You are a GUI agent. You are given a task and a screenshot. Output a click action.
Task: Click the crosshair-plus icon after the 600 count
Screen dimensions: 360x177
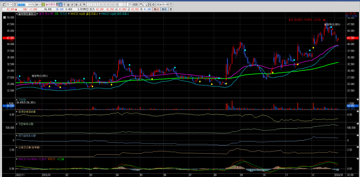point(142,5)
